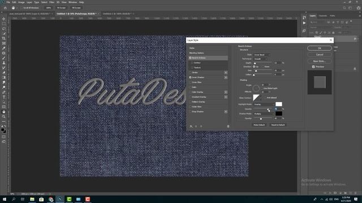Image resolution: width=362 pixels, height=203 pixels.
Task: Select the Eyedropper tool
Action: click(4, 48)
